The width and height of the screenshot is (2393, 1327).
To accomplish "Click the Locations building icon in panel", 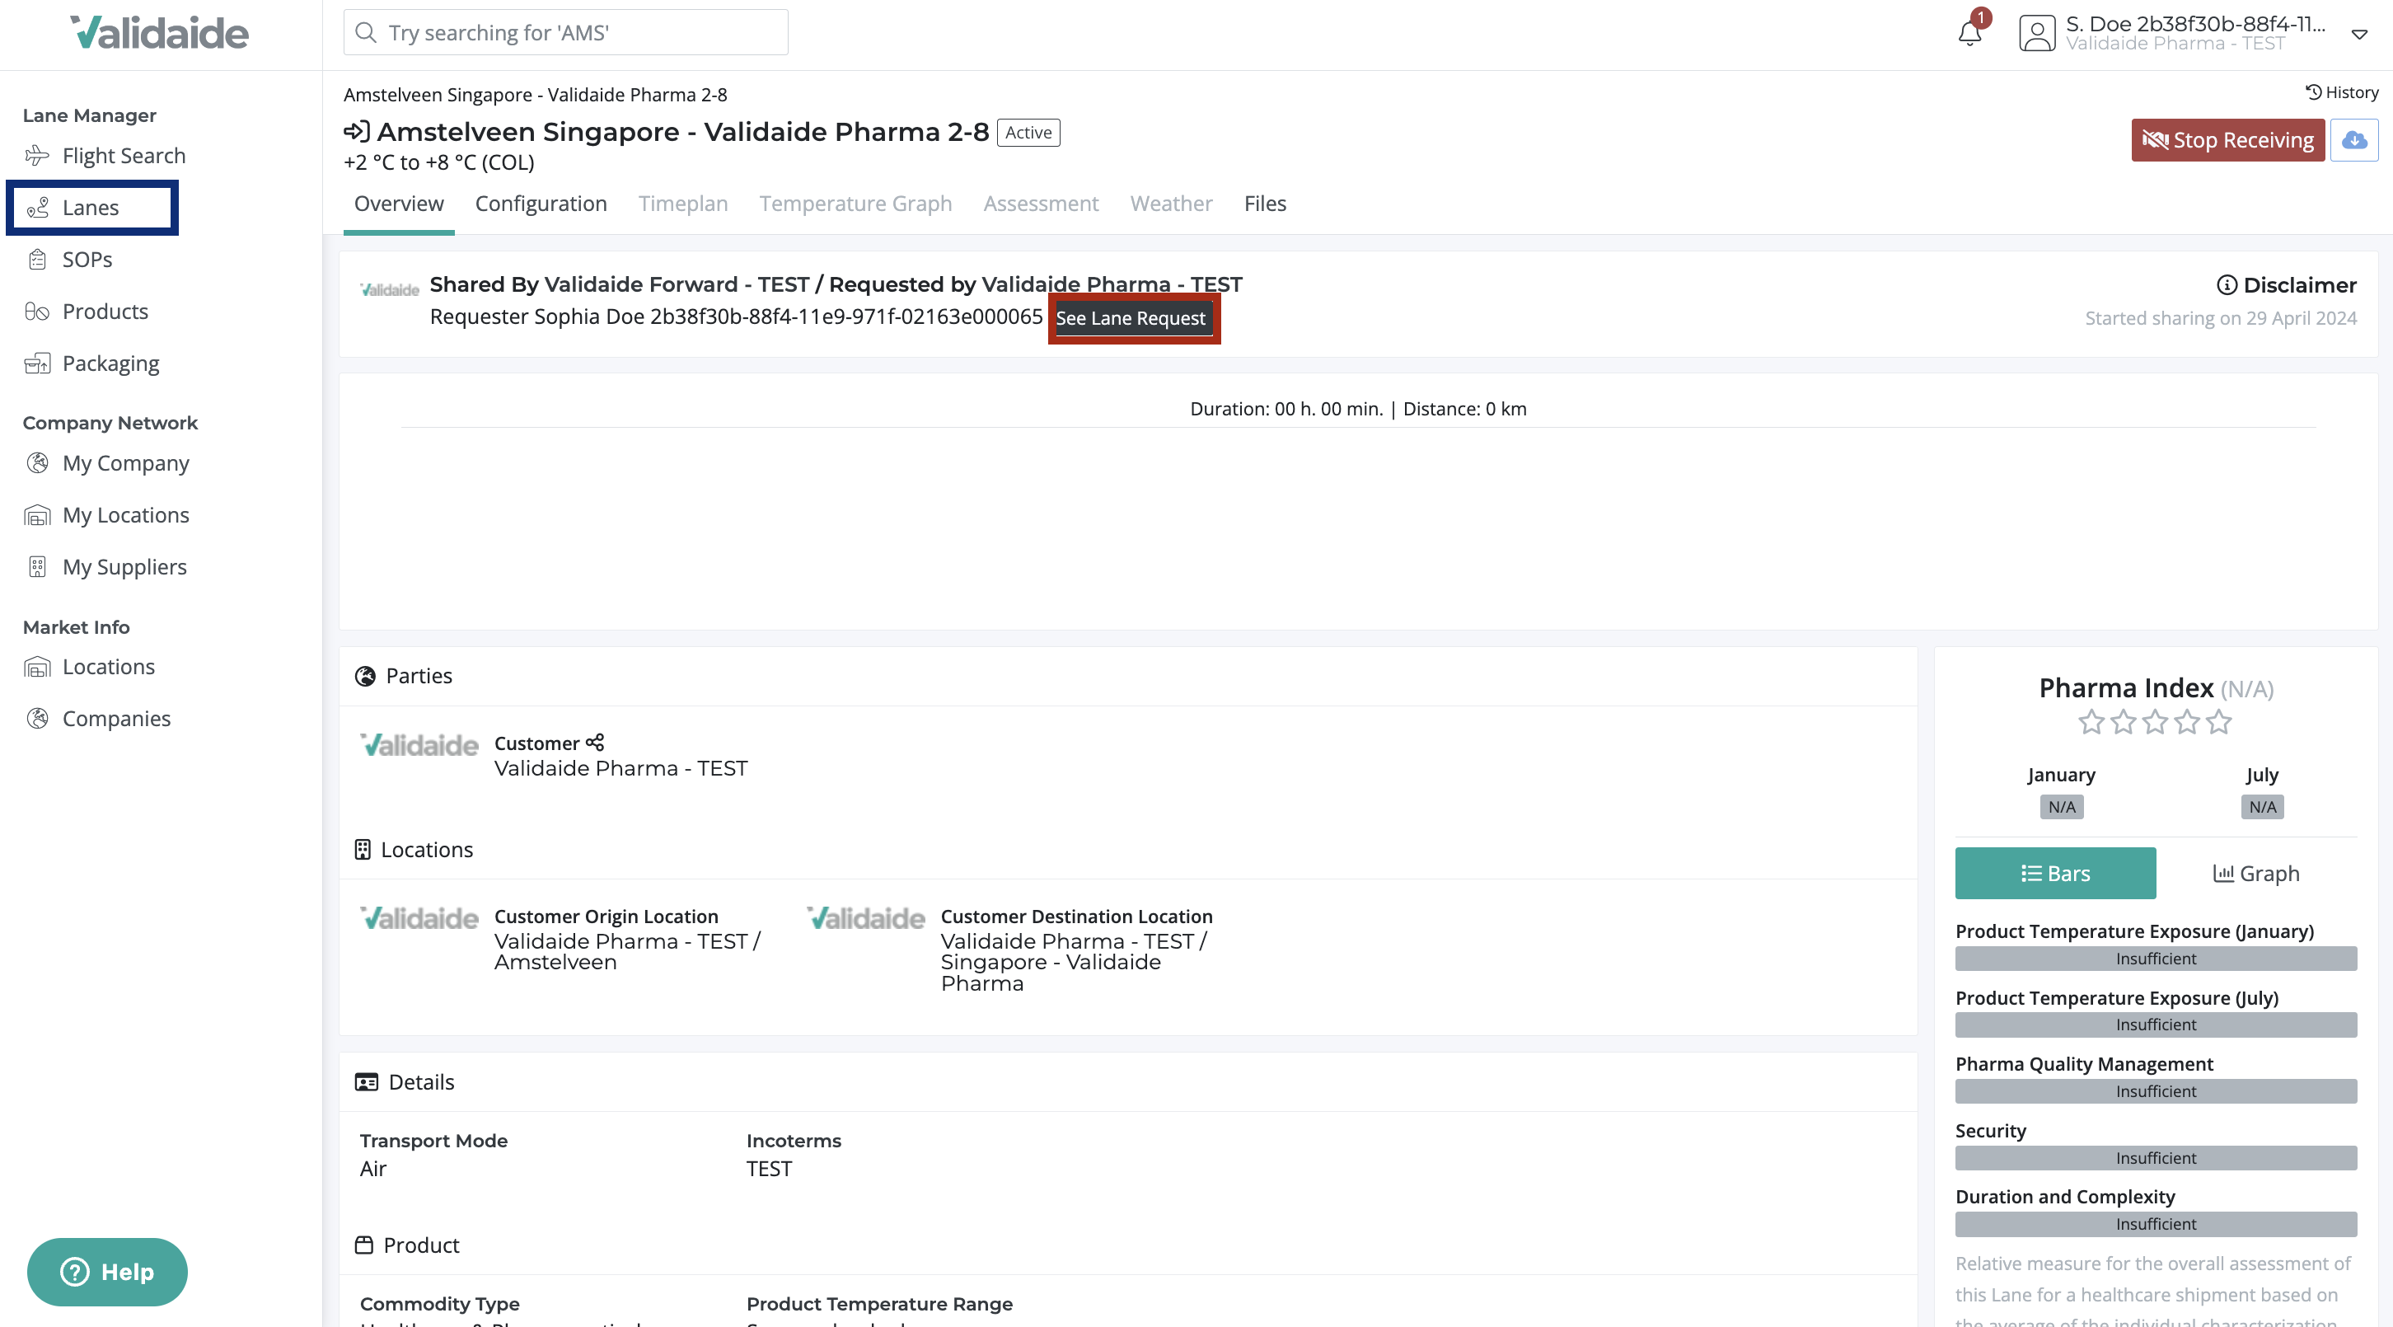I will pyautogui.click(x=363, y=849).
